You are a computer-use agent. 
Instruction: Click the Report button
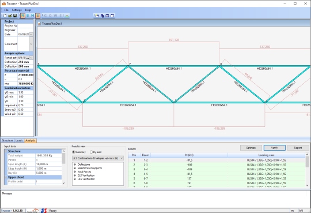[x=298, y=148]
